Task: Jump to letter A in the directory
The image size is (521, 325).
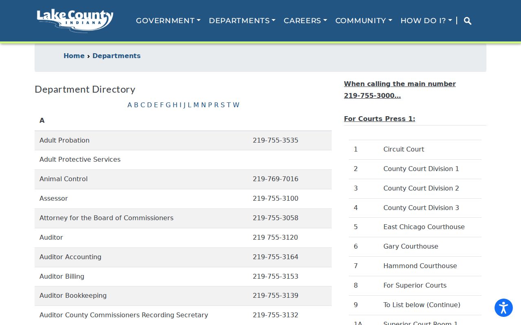Action: point(130,105)
